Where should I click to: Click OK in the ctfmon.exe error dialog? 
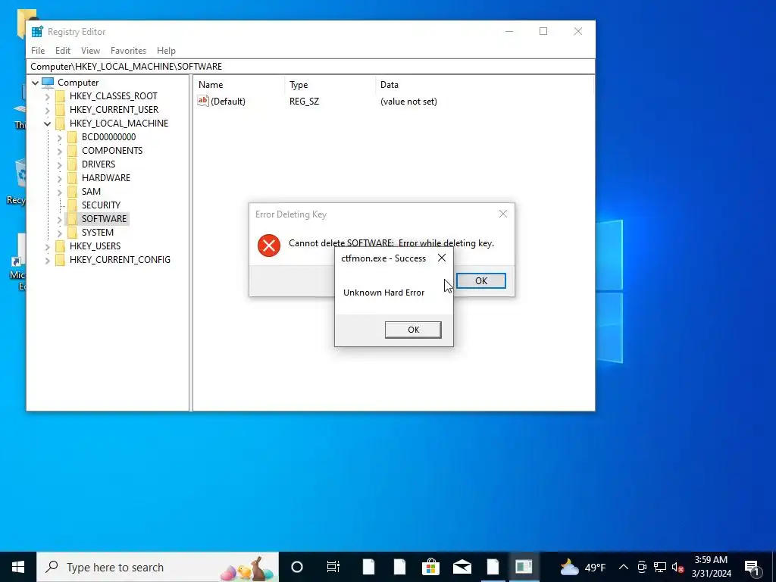coord(413,330)
